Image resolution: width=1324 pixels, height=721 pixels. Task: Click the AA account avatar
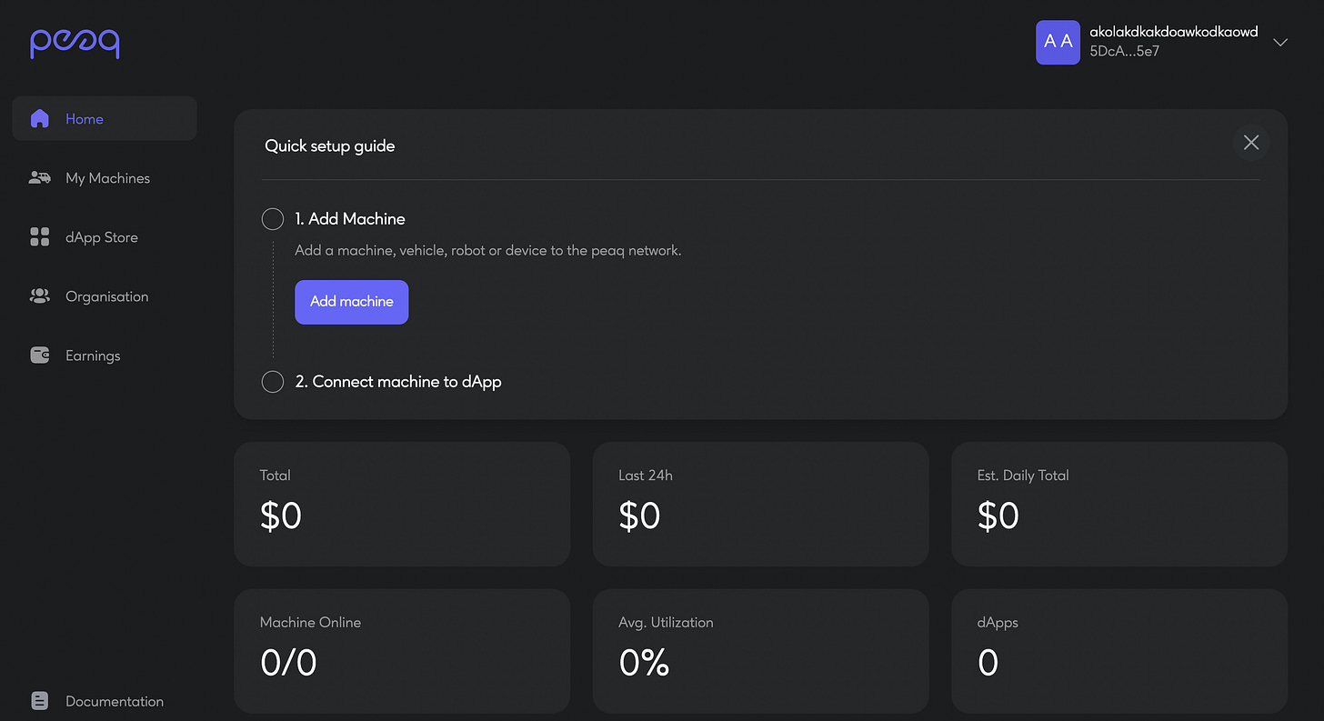1058,42
